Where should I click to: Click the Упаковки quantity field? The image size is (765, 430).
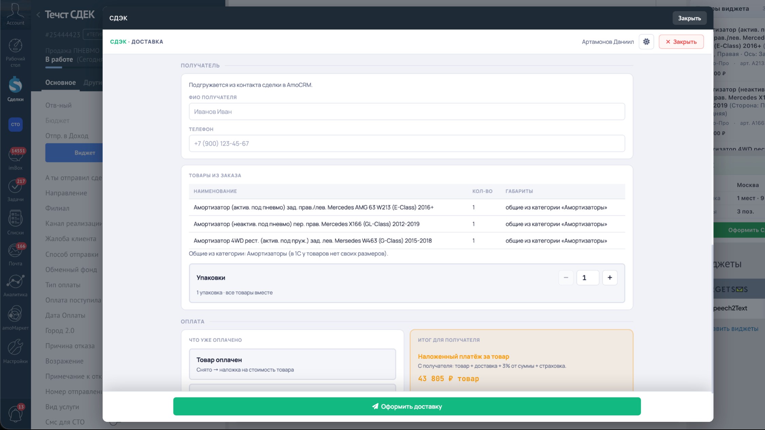(x=588, y=277)
